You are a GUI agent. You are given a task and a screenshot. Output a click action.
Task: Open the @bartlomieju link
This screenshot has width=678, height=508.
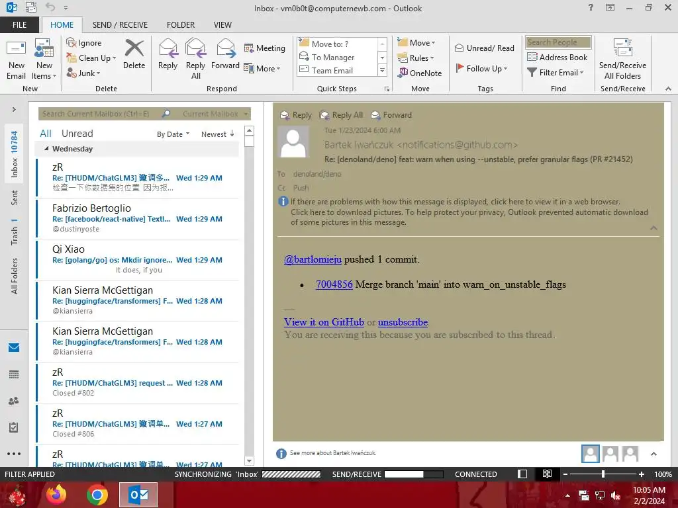click(313, 259)
